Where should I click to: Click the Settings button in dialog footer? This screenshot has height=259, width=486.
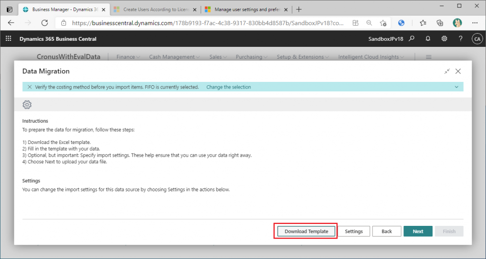point(354,231)
